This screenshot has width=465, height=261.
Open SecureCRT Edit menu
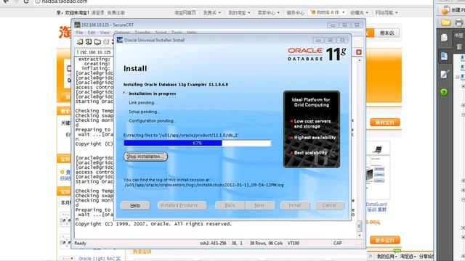point(92,33)
